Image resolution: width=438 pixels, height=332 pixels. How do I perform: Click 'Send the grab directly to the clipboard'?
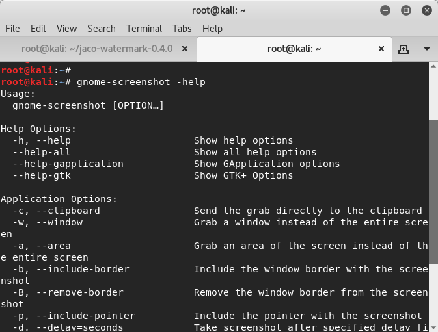308,211
